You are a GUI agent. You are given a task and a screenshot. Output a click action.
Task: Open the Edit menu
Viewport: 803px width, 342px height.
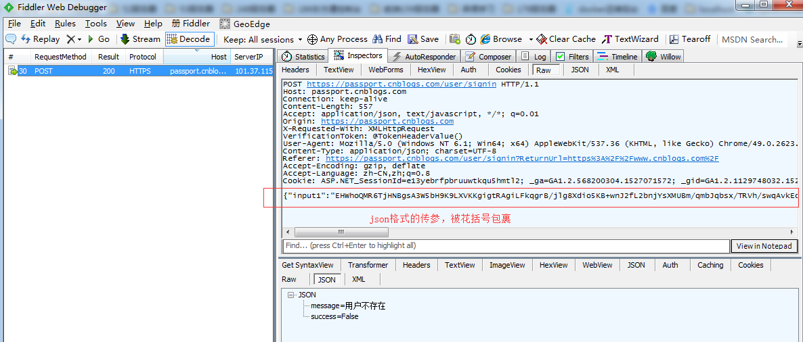[x=38, y=24]
